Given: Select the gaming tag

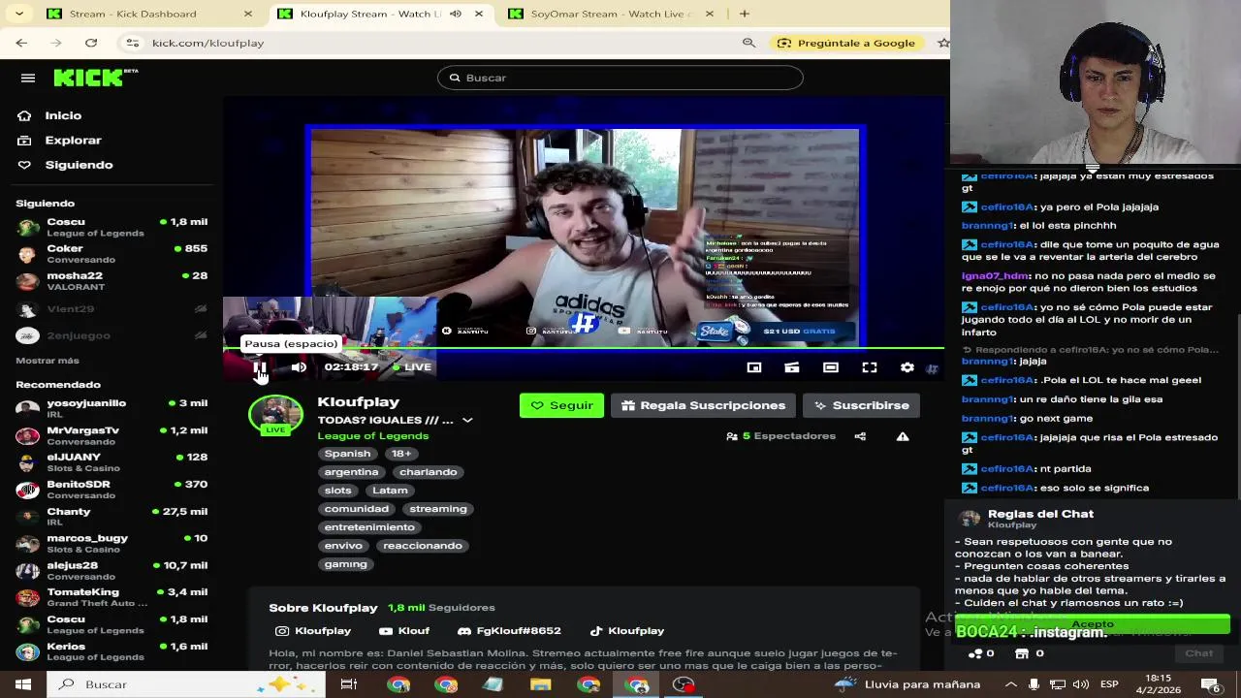Looking at the screenshot, I should point(345,564).
